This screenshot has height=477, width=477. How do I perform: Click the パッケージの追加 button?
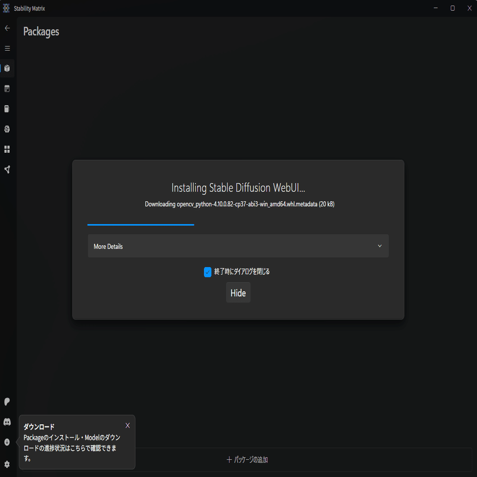[x=247, y=460]
